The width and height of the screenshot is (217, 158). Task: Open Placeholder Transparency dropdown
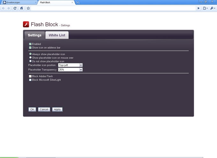71,69
